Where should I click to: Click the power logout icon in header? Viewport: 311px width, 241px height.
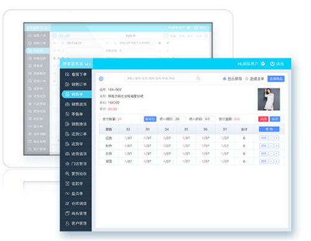[272, 64]
